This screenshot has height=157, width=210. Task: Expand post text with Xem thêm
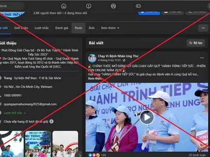(x=95, y=78)
